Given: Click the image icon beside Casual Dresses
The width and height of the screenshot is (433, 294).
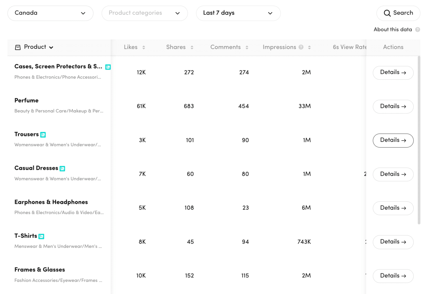Looking at the screenshot, I should (62, 168).
